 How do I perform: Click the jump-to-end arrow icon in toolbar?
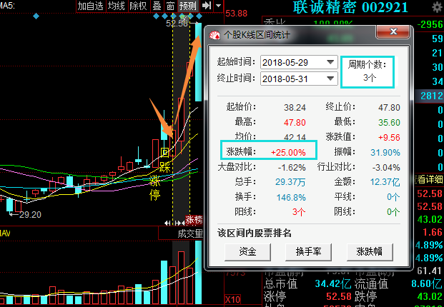pyautogui.click(x=207, y=6)
